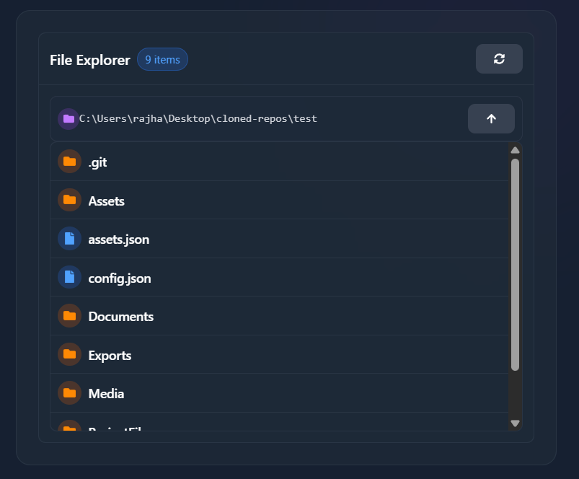Viewport: 579px width, 479px height.
Task: Click the Documents folder icon
Action: pos(69,316)
